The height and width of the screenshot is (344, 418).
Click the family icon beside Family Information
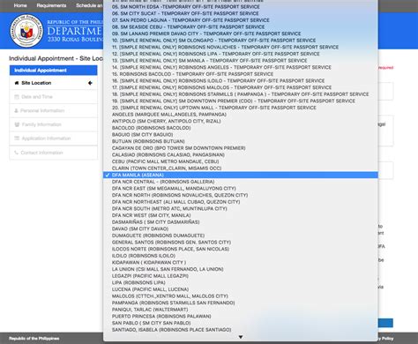(17, 124)
